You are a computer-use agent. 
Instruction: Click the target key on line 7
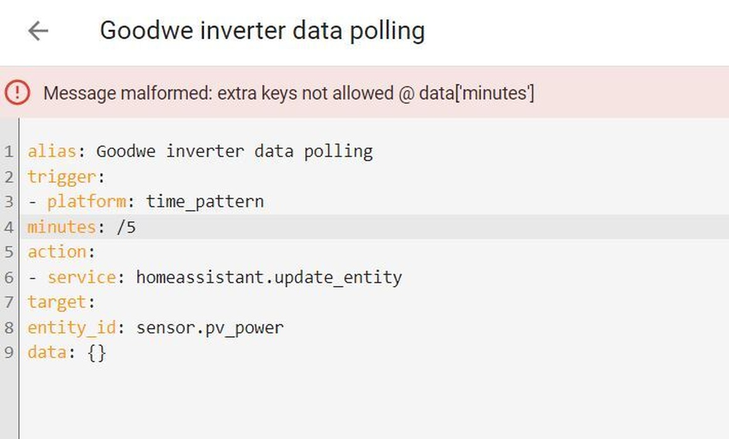[x=57, y=303]
